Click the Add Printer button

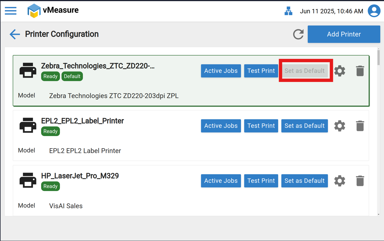pos(344,34)
